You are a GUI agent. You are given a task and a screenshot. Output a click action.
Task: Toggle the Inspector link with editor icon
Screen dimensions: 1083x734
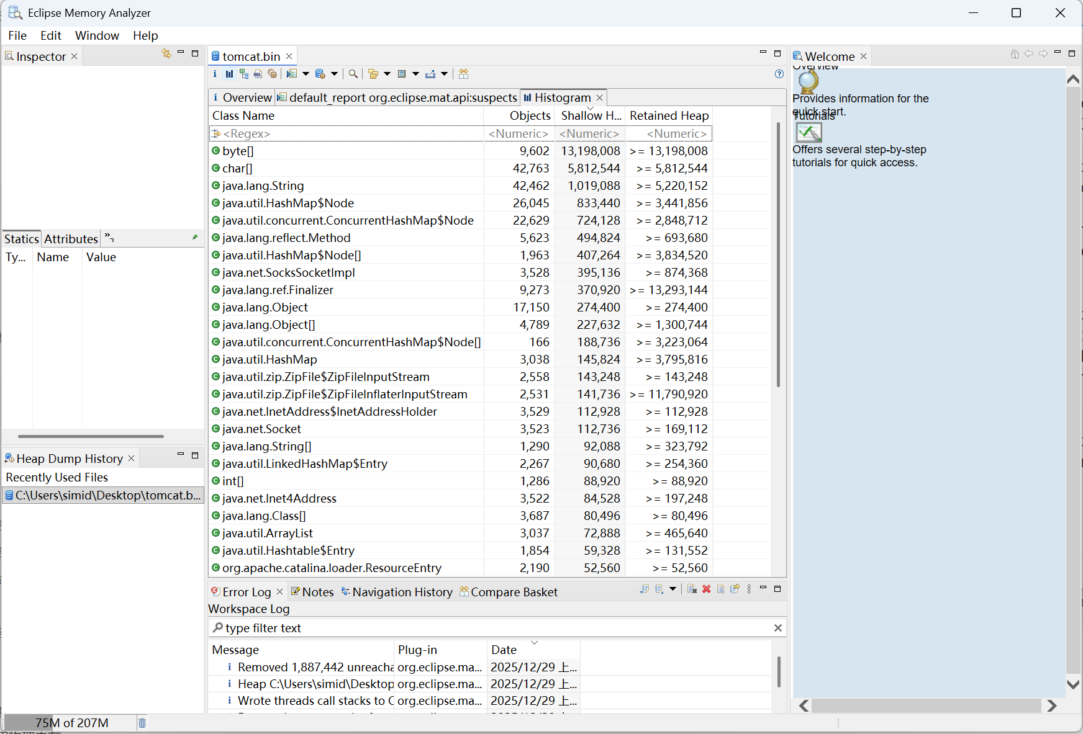[x=166, y=54]
